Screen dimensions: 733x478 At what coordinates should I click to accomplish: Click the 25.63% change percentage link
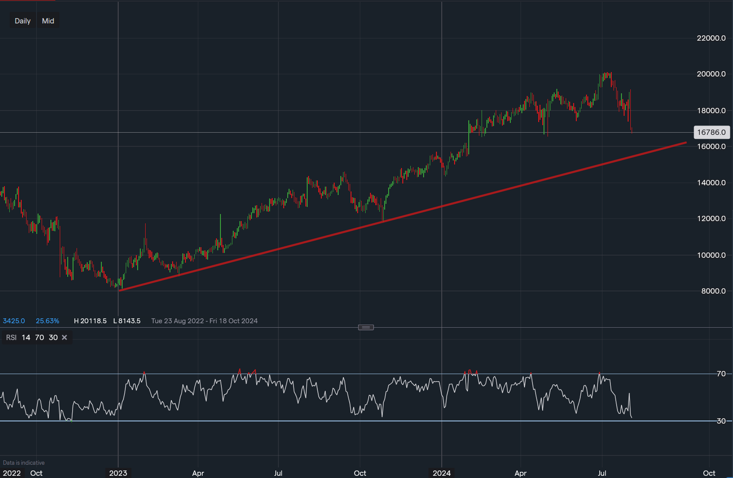pyautogui.click(x=47, y=321)
